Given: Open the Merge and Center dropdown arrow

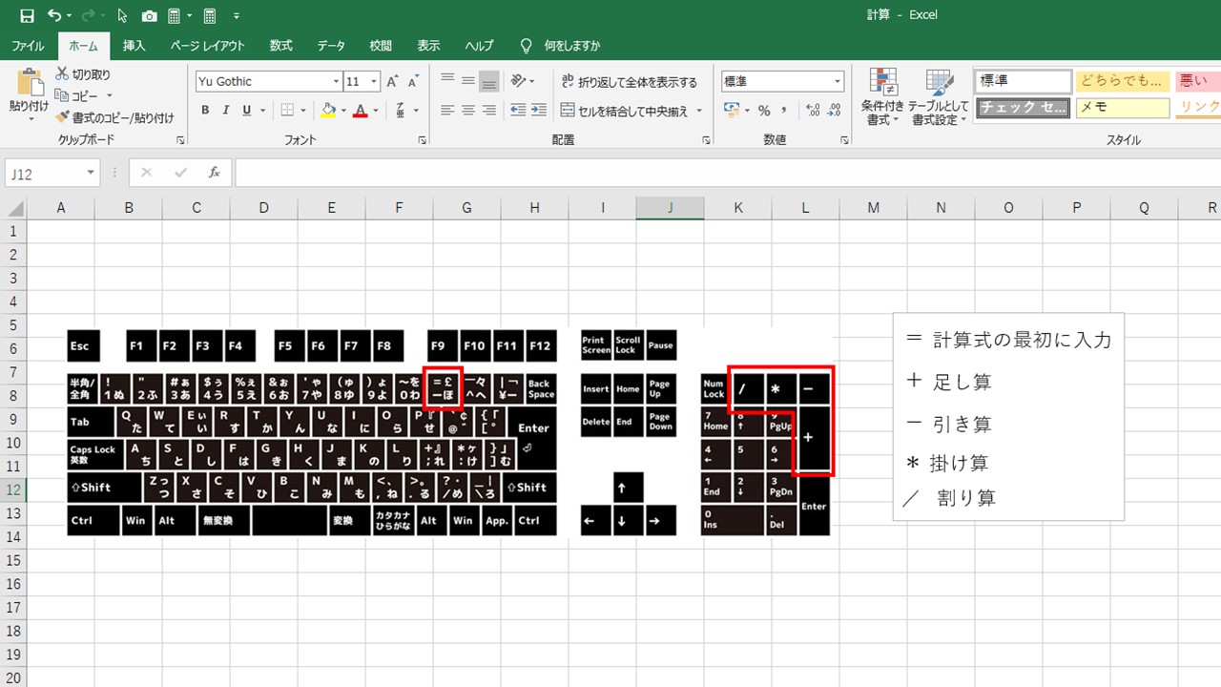Looking at the screenshot, I should 699,111.
